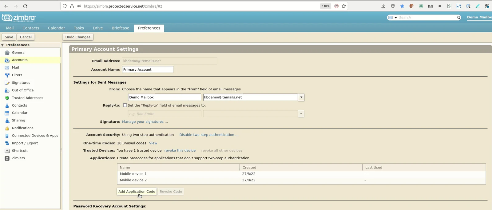
Task: Reload the page with browser refresh icon
Action: coord(25,6)
